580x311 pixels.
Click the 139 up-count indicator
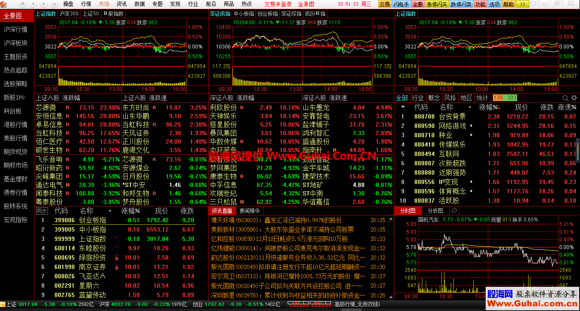[x=498, y=98]
